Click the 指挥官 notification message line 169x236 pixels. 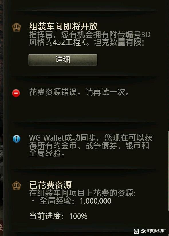90,34
